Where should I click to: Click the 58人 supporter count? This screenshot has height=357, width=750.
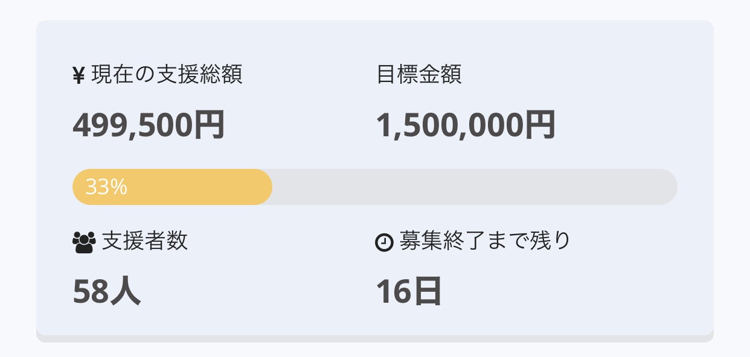coord(106,292)
